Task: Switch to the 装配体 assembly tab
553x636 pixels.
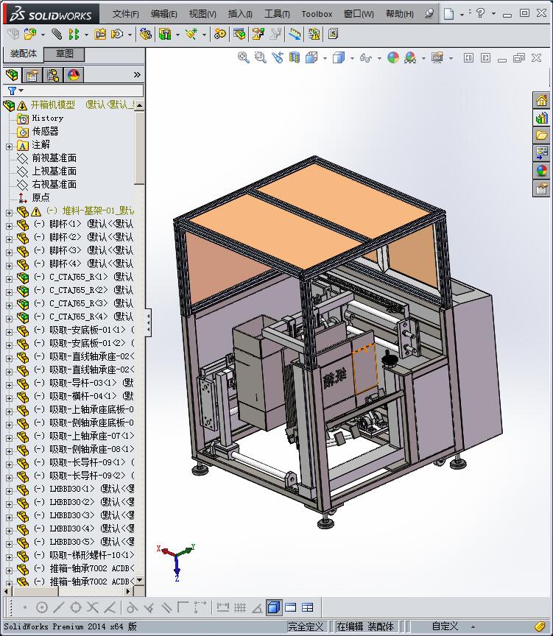Action: click(23, 54)
